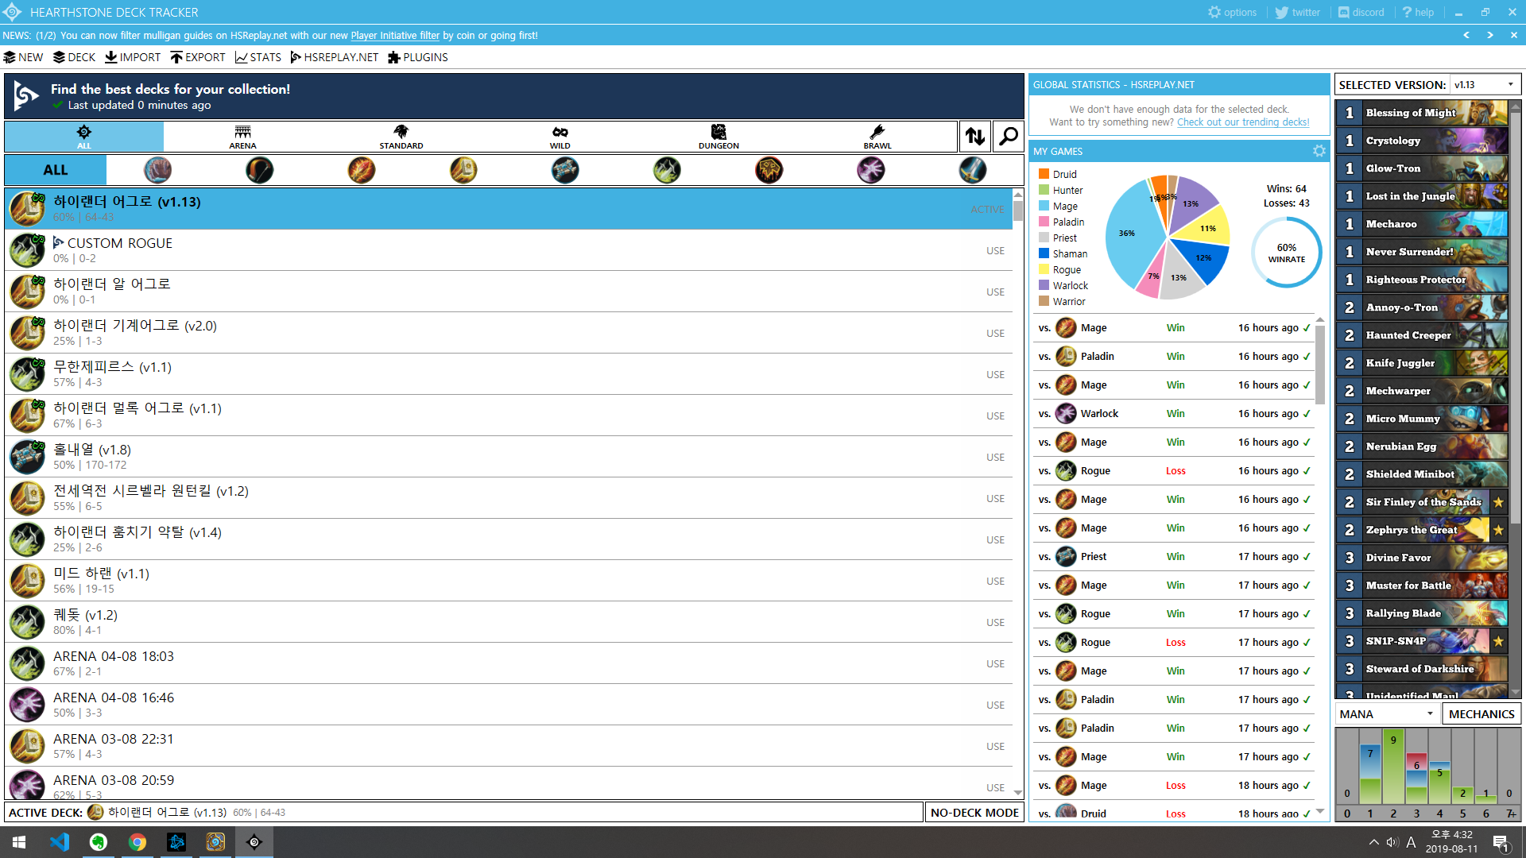Screen dimensions: 1526x858
Task: Use the ARENA 04-08 18:03 deck
Action: coord(995,663)
